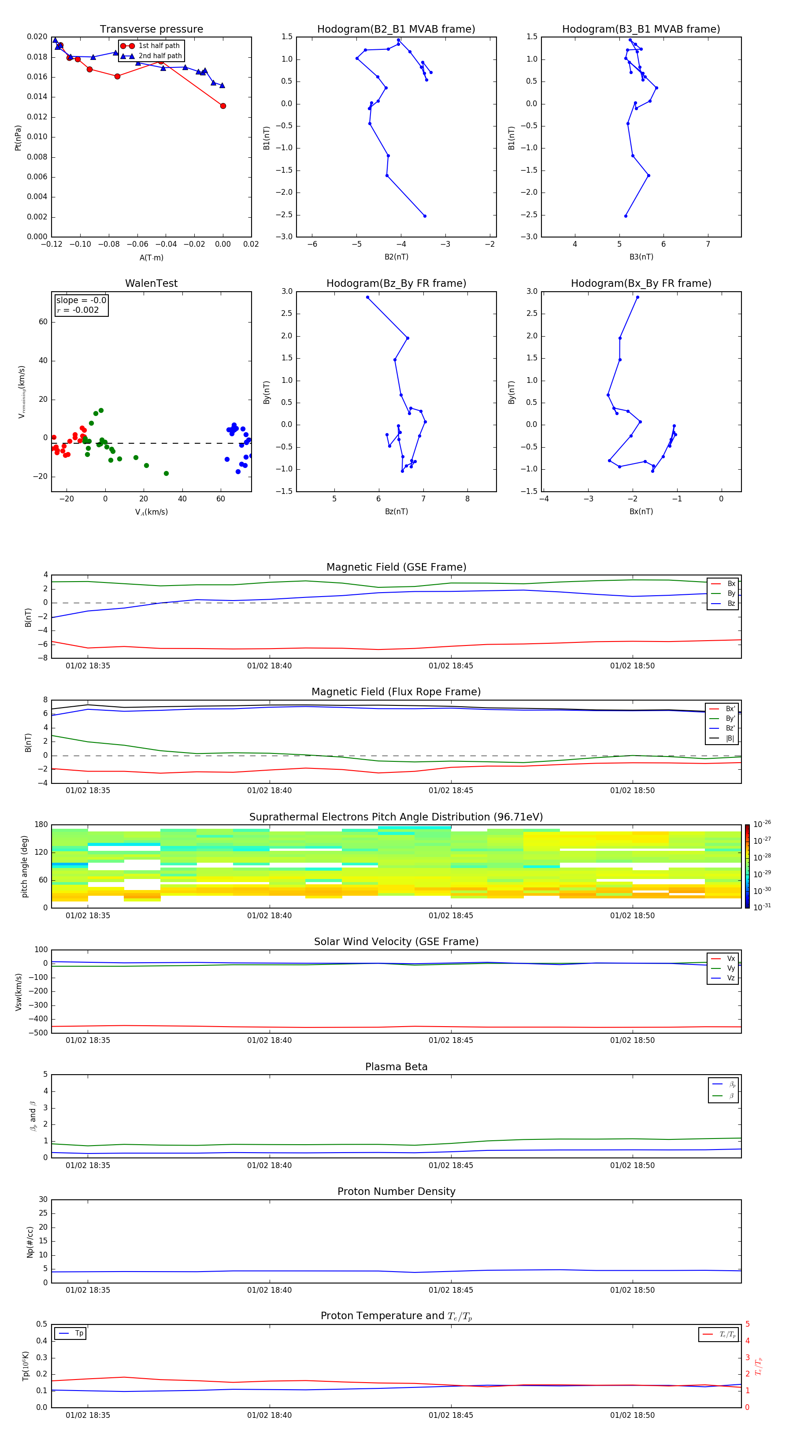Click the pitch angle colorbar
This screenshot has height=1454, width=793.
(747, 866)
